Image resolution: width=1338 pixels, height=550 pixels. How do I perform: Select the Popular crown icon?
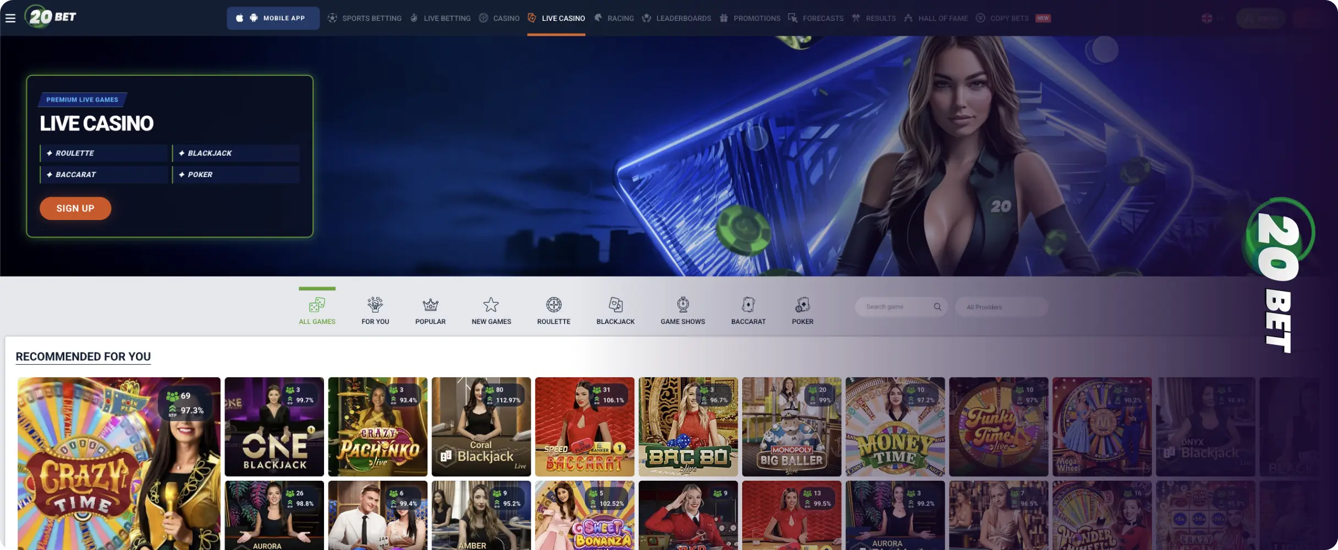(x=430, y=305)
